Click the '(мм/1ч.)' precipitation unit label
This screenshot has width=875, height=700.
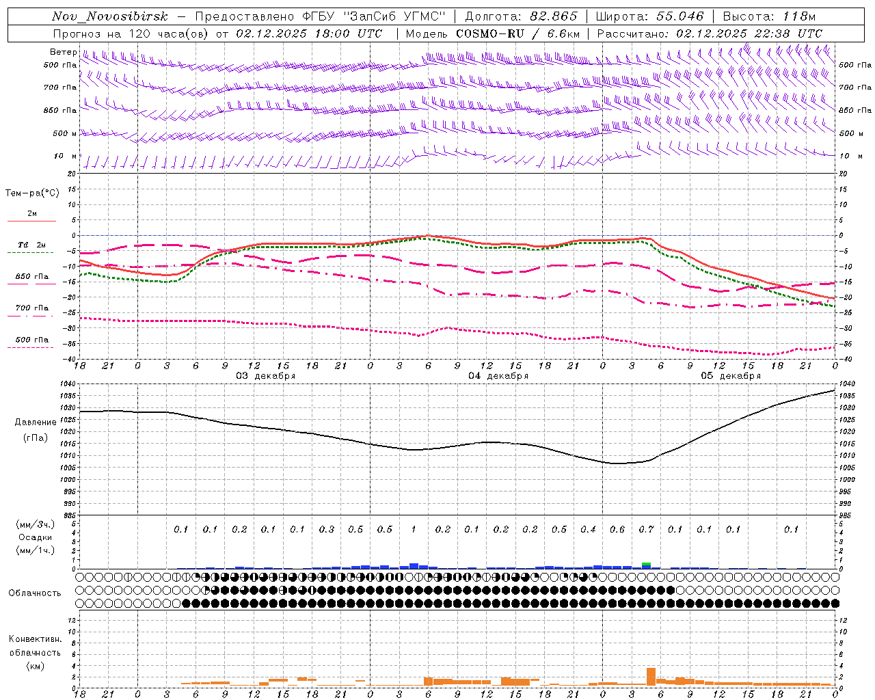click(36, 550)
